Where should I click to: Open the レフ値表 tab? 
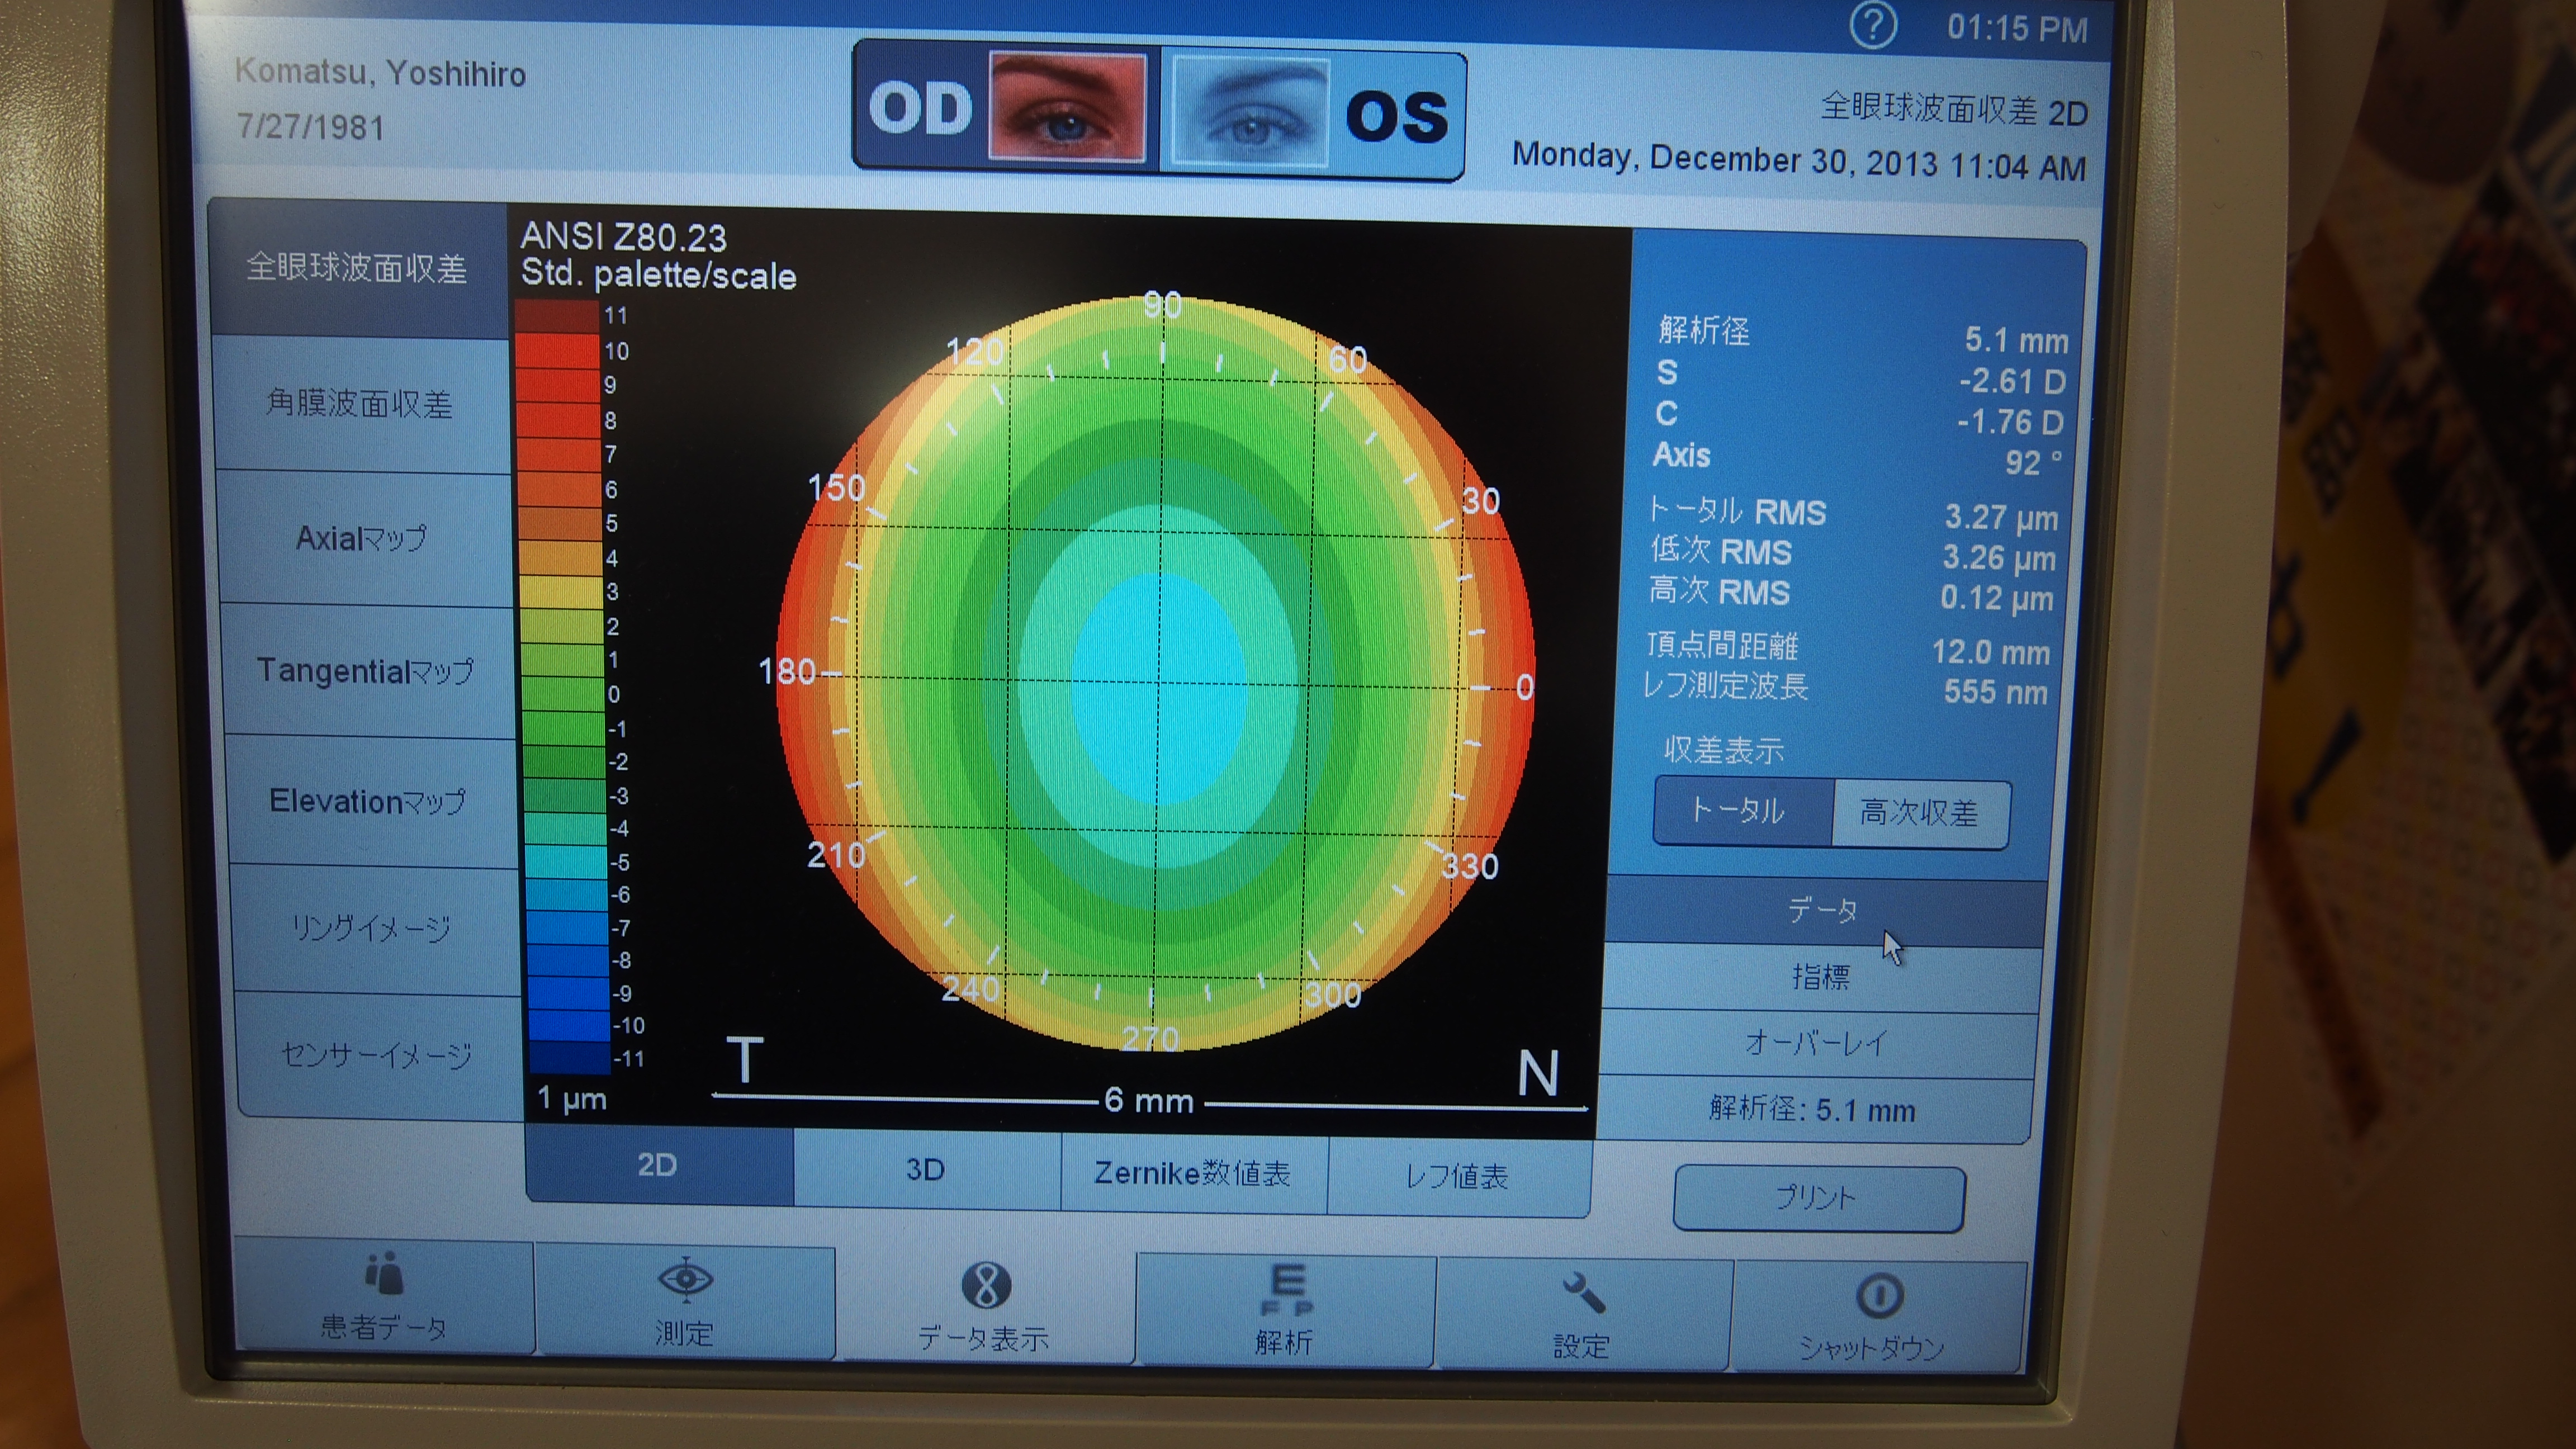pyautogui.click(x=1457, y=1177)
